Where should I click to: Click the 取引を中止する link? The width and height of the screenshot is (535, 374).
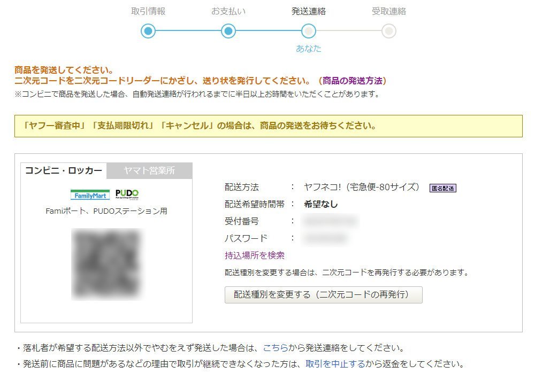pos(335,364)
